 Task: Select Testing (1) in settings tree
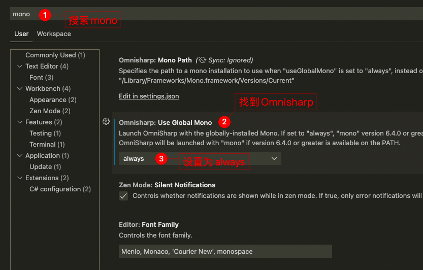45,133
